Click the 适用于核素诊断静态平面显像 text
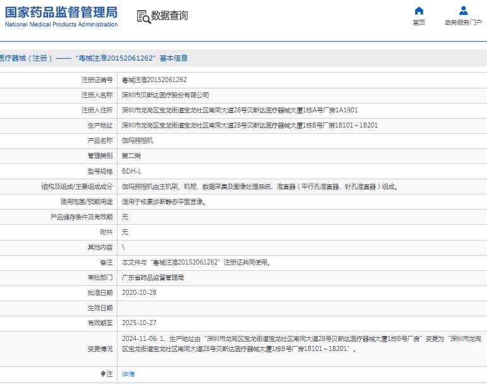487x387 pixels. coord(164,202)
